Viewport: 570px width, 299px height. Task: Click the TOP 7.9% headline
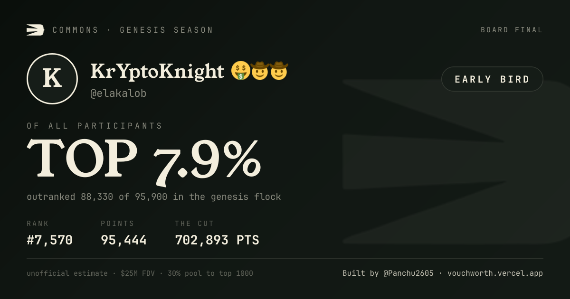pos(144,160)
